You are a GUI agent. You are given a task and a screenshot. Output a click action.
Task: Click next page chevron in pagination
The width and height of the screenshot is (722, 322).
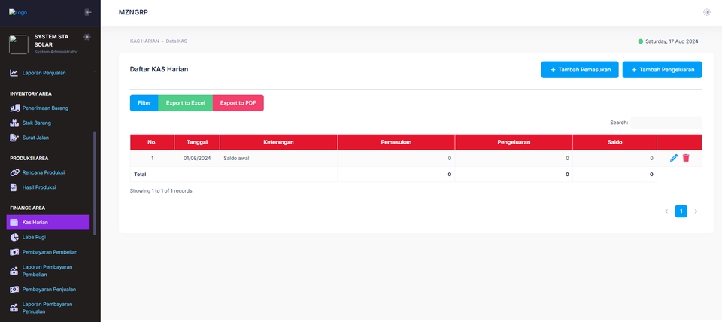[x=696, y=211]
